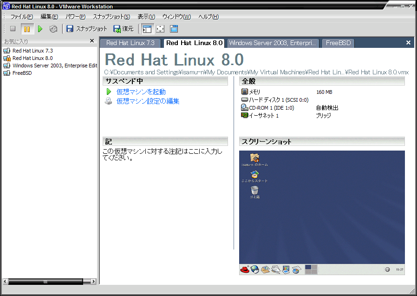Viewport: 417px width, 296px height.
Task: Click the 復元 revert toolbar button
Action: tap(124, 29)
